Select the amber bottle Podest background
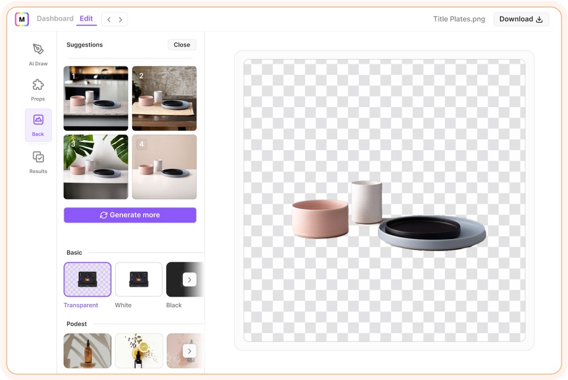 point(87,351)
